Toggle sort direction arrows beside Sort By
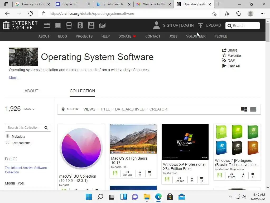The image size is (270, 203). tap(63, 109)
